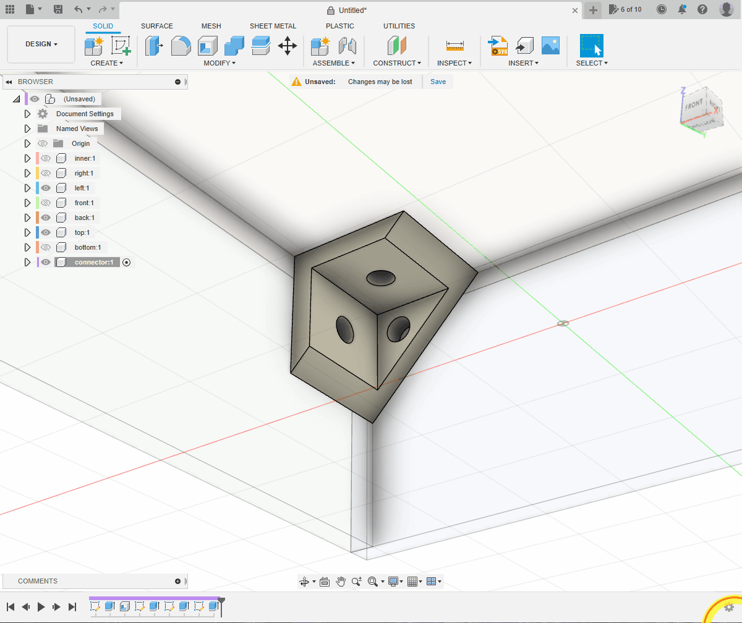Click the Offset Plane construct icon
This screenshot has height=623, width=742.
click(396, 46)
